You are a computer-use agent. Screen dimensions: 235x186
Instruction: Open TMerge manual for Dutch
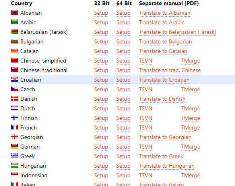(190, 109)
